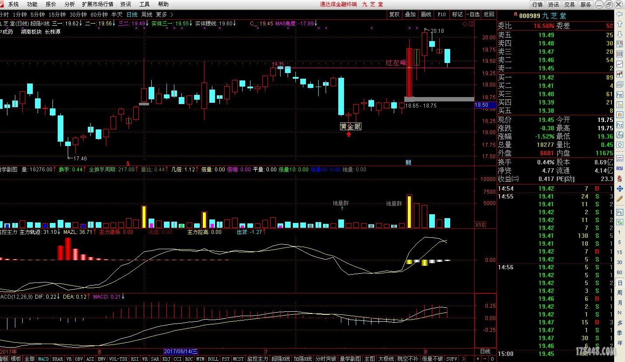The width and height of the screenshot is (625, 362).
Task: Click the 财 marker on chart
Action: pyautogui.click(x=408, y=163)
